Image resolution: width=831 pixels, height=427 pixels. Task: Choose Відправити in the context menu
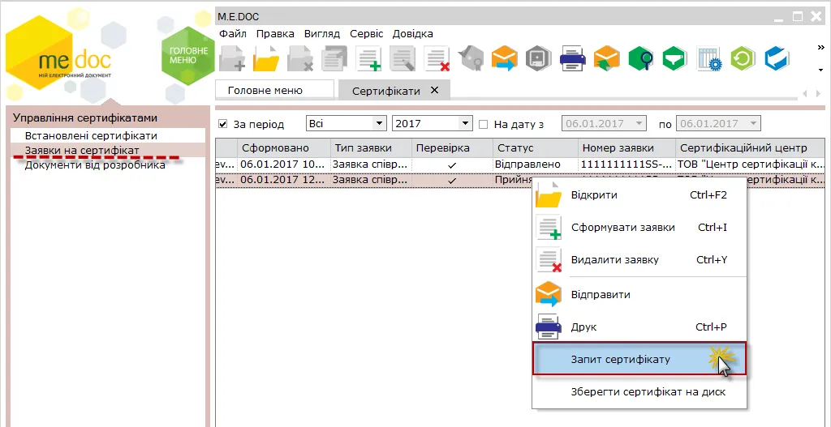tap(639, 295)
